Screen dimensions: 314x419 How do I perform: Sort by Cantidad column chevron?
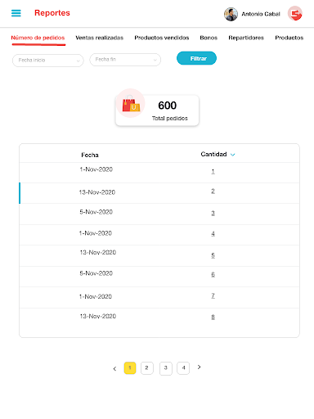click(x=232, y=155)
